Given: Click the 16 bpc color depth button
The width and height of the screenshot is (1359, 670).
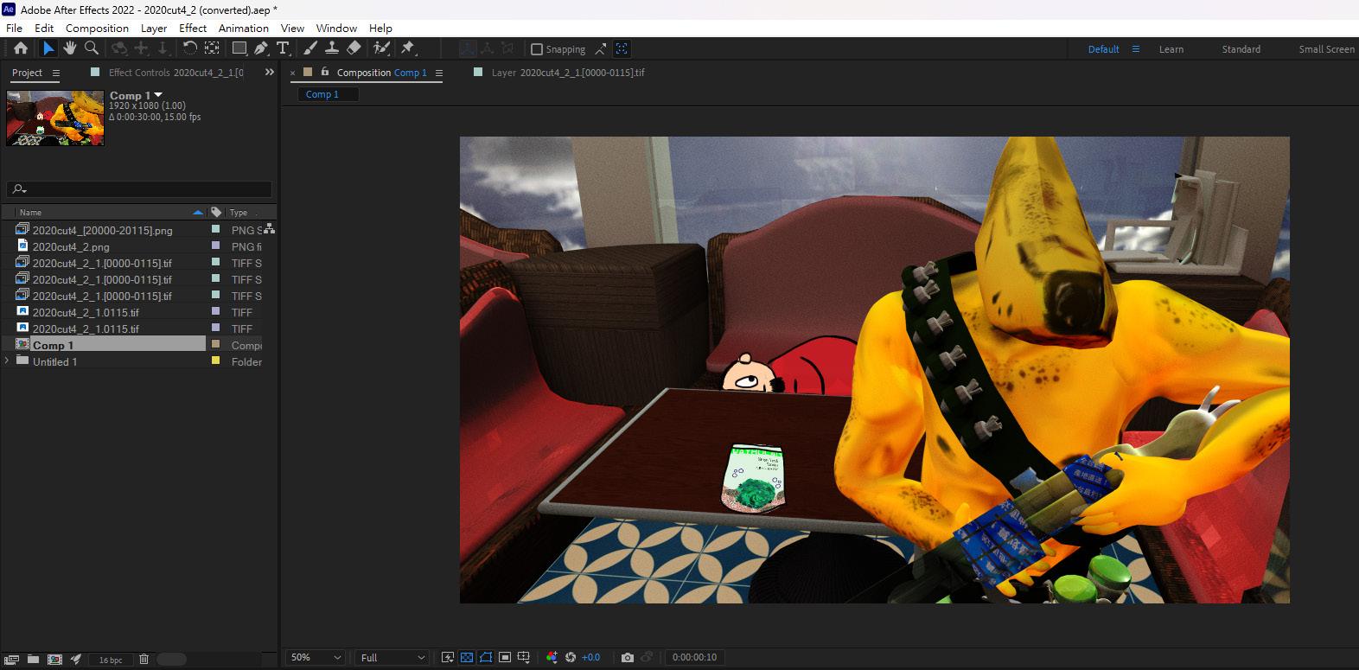Looking at the screenshot, I should [110, 660].
